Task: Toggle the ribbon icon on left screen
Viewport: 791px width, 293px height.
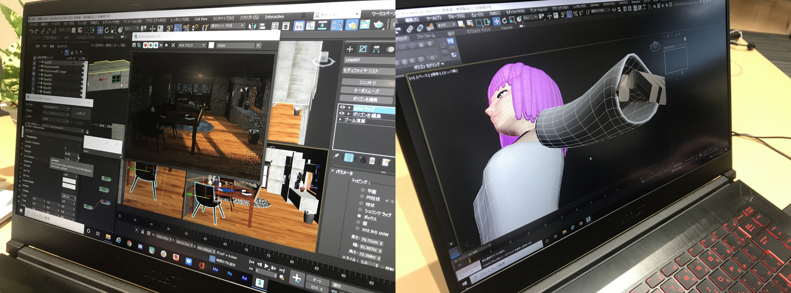Action: [x=299, y=26]
